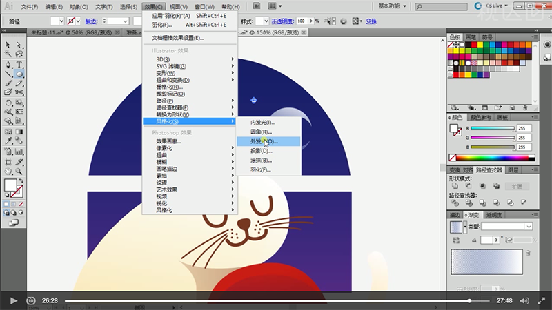Select the Ellipse tool
The image size is (552, 310).
[x=19, y=74]
